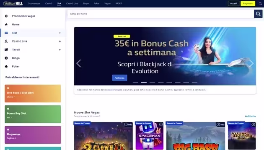
Task: Jump to third banner slide indicator
Action: (x=153, y=82)
